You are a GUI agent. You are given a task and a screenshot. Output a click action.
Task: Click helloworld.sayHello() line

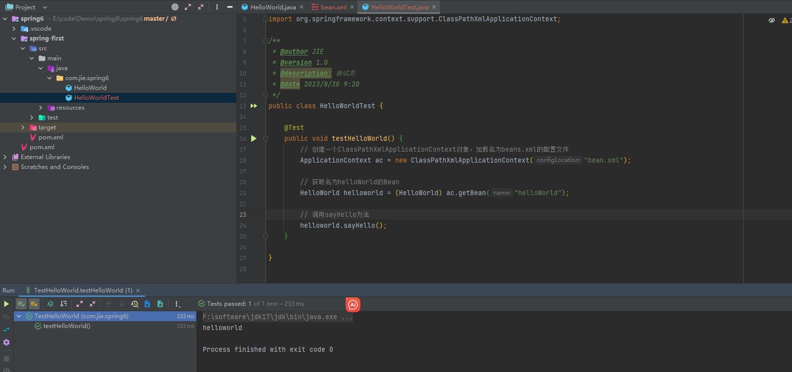[343, 225]
